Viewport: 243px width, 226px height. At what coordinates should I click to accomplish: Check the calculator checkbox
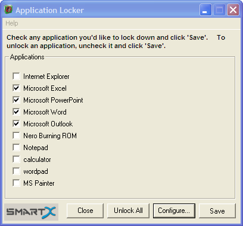click(x=16, y=159)
